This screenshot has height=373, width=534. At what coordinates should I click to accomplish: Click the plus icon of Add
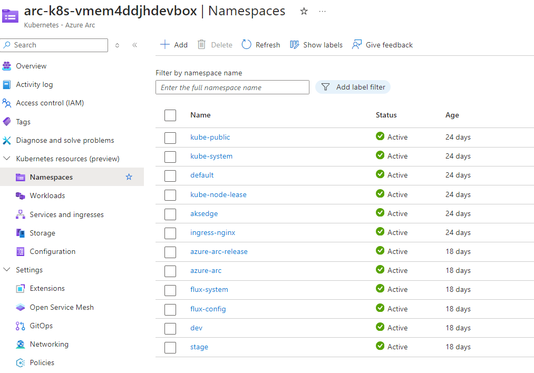pyautogui.click(x=165, y=45)
